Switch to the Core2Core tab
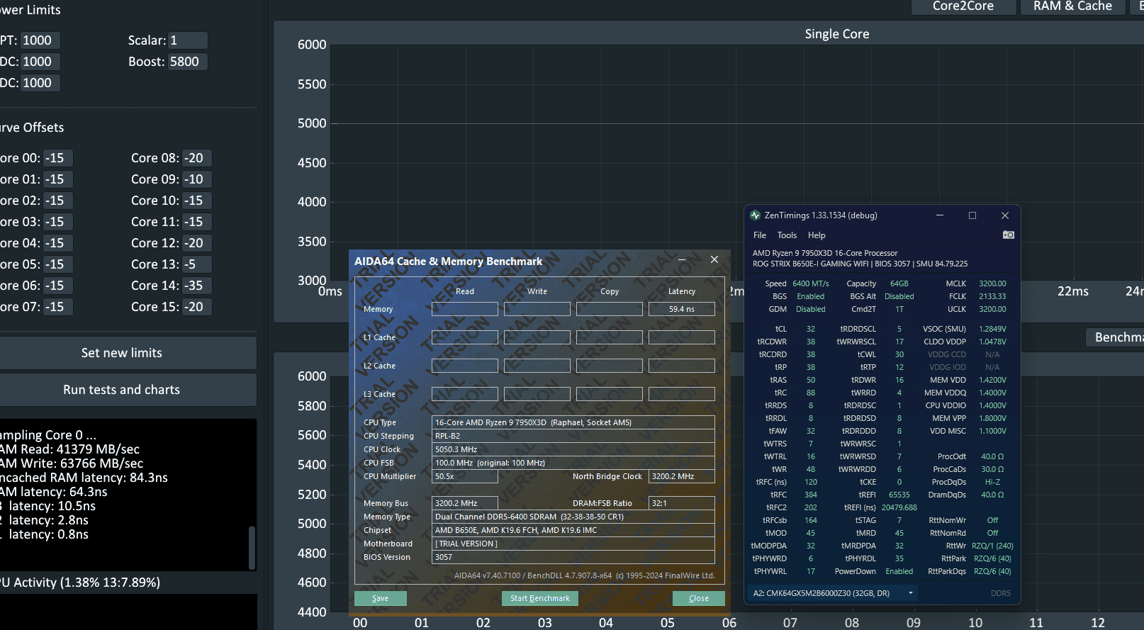 [x=963, y=6]
